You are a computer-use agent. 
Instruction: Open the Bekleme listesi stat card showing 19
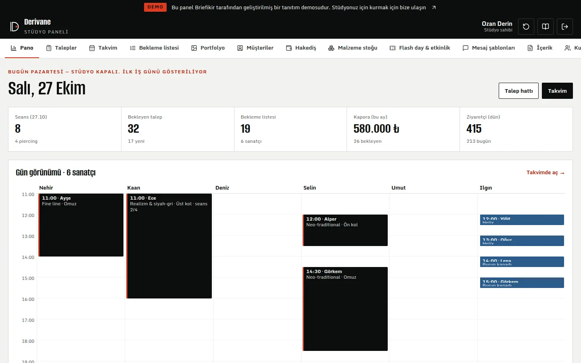(290, 129)
